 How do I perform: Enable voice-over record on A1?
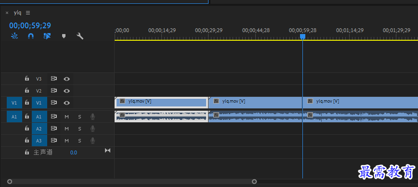pyautogui.click(x=92, y=117)
